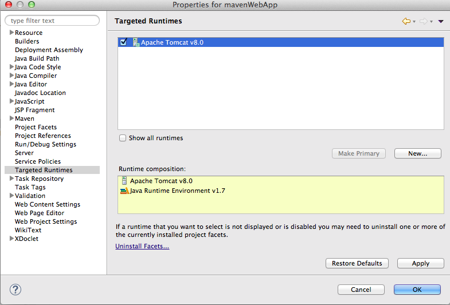Image resolution: width=450 pixels, height=305 pixels.
Task: Click the Apache Tomcat icon in Runtime composition
Action: pos(124,181)
